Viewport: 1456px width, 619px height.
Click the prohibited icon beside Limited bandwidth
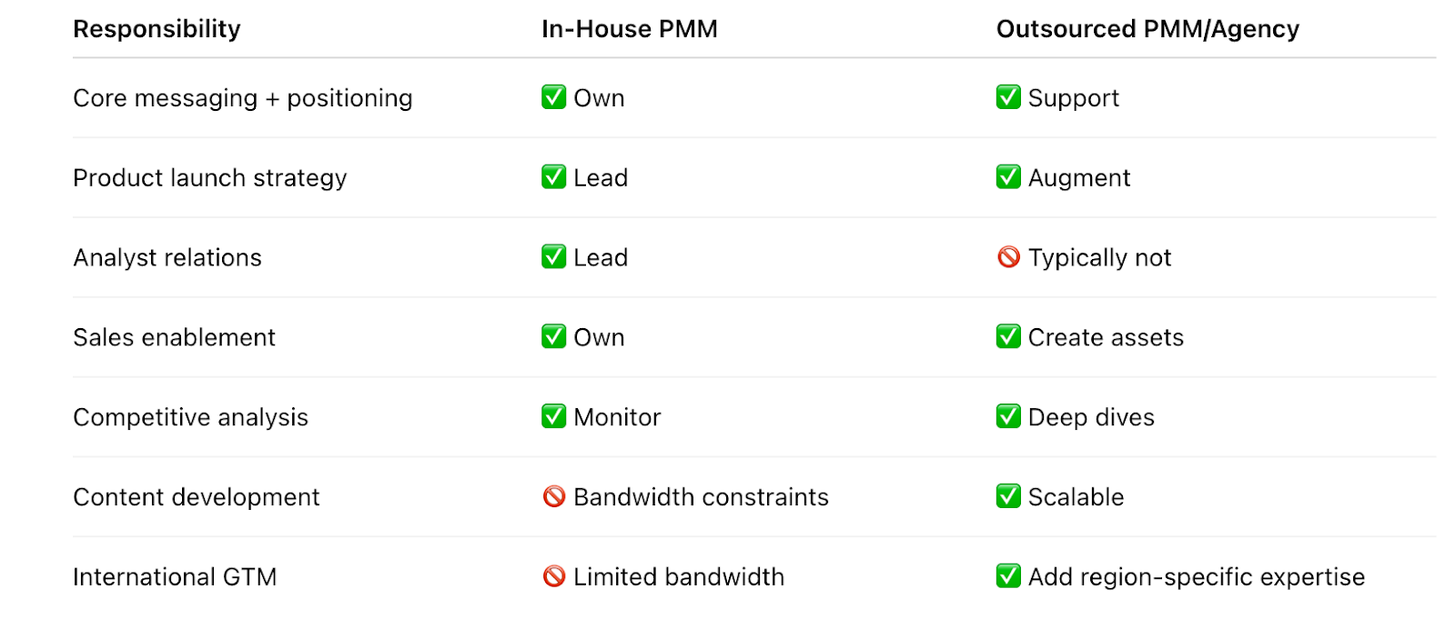pos(553,576)
